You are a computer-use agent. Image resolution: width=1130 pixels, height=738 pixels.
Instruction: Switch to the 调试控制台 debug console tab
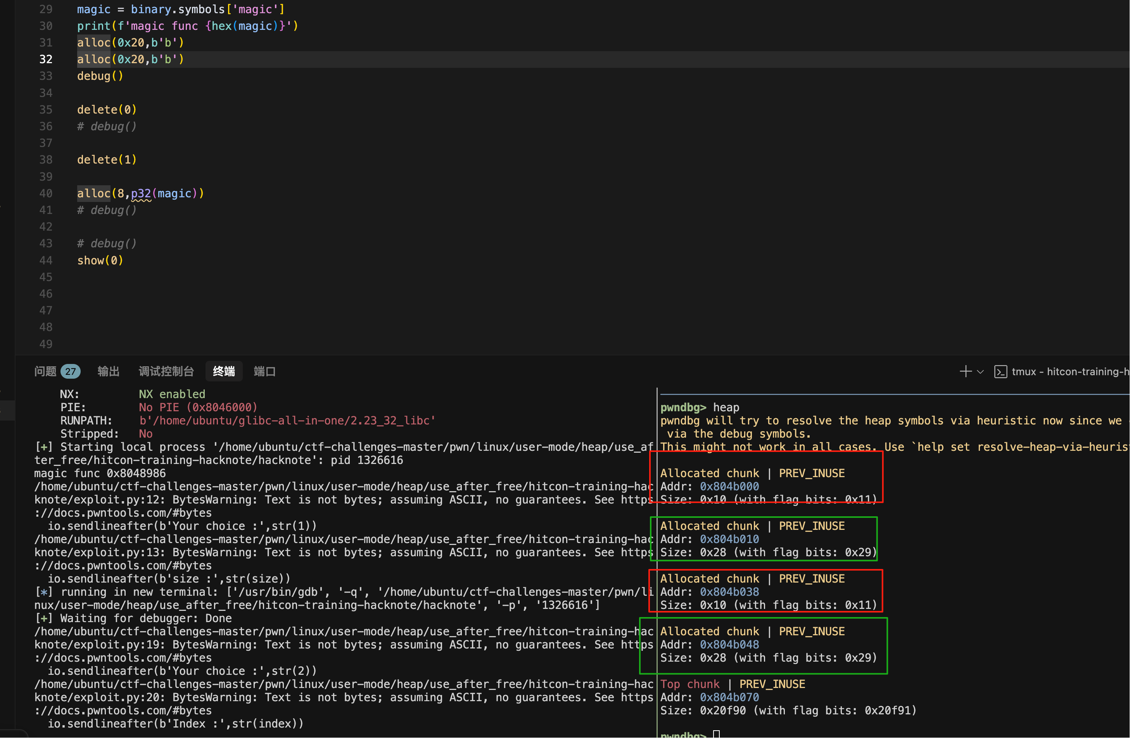tap(166, 371)
